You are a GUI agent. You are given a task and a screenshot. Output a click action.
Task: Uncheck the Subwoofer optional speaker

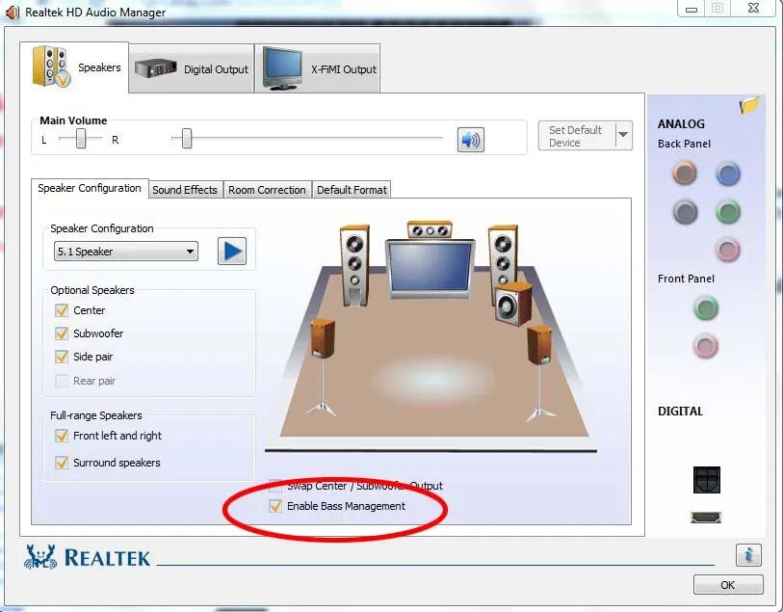coord(62,333)
